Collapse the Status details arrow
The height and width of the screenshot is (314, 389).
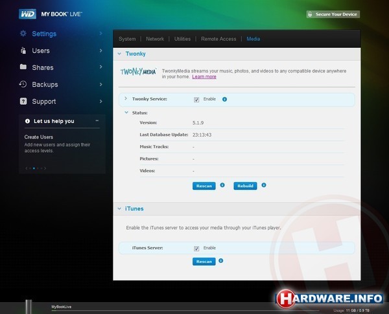pyautogui.click(x=126, y=112)
